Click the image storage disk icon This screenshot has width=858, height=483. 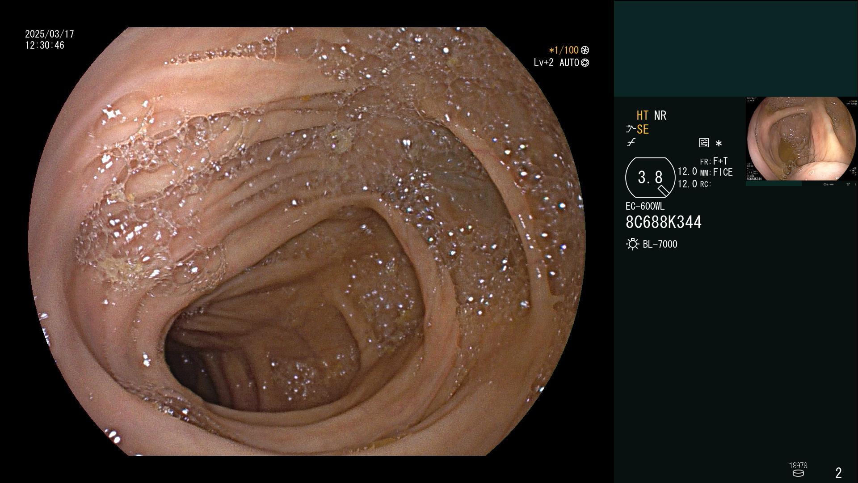tap(798, 473)
